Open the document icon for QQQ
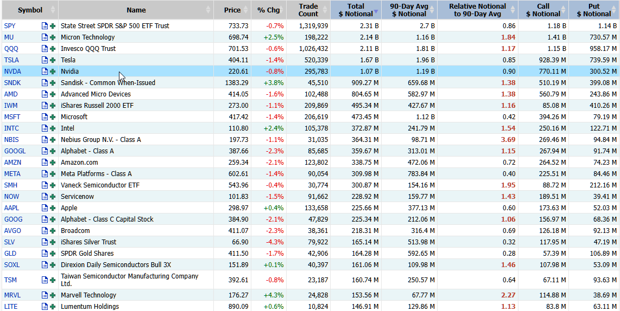 tap(45, 49)
